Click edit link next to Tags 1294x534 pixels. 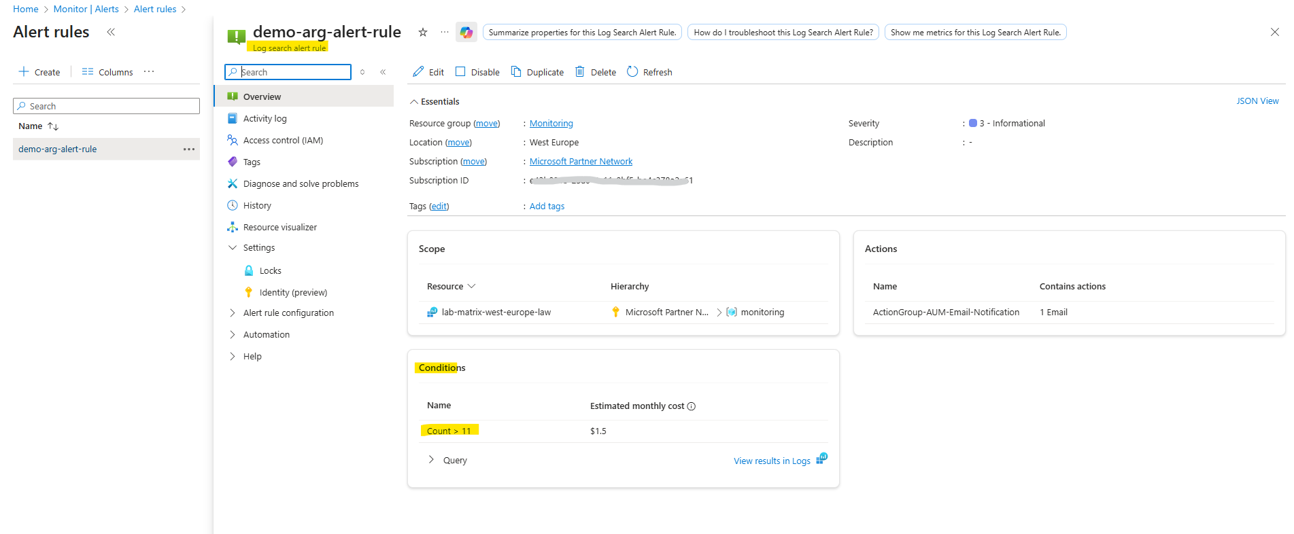point(439,207)
